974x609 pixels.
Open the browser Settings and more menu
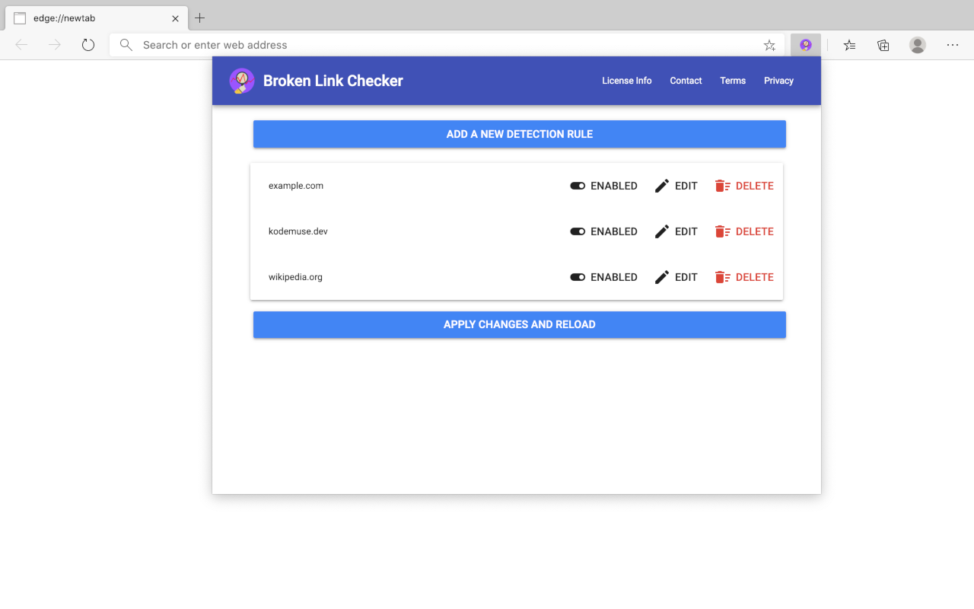953,45
